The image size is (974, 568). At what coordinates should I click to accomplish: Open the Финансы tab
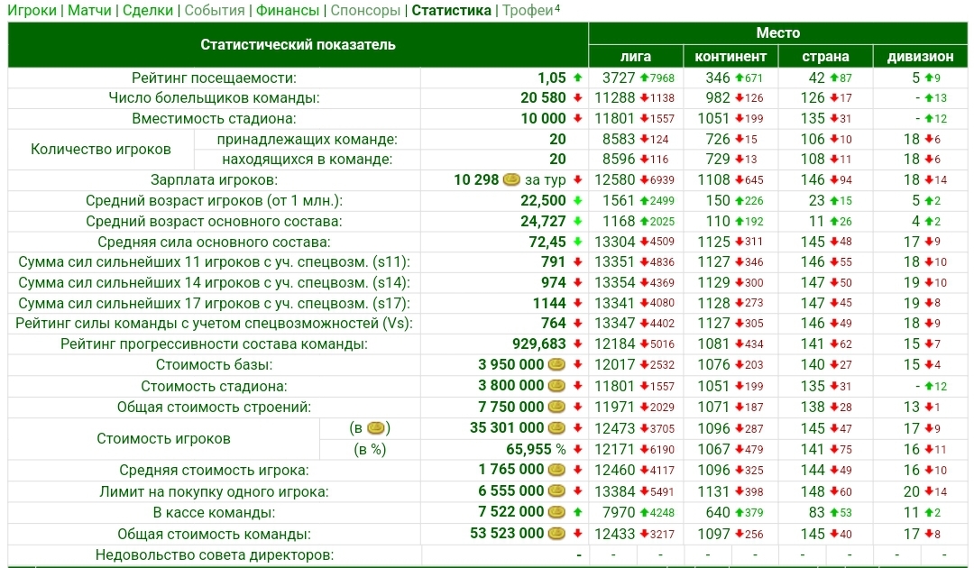point(288,11)
